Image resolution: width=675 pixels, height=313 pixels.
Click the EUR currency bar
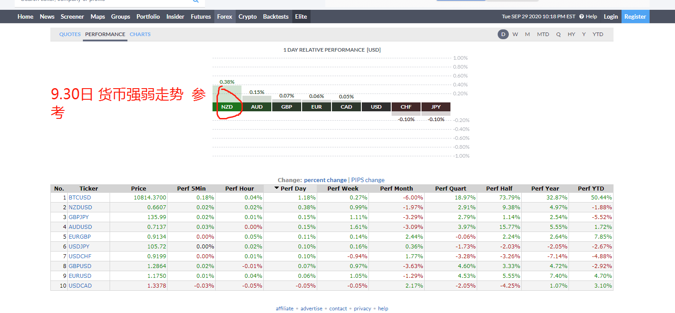(316, 107)
